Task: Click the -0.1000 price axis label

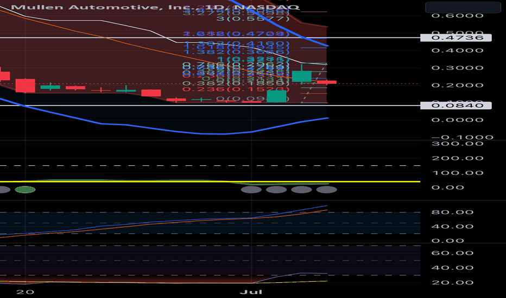Action: coord(461,137)
